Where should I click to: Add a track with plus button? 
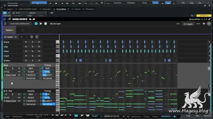(22, 37)
